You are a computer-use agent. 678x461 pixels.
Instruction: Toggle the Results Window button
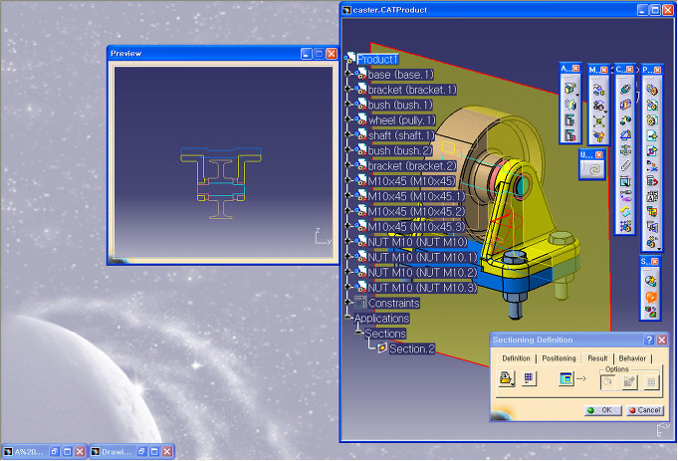pos(566,378)
